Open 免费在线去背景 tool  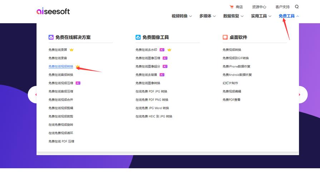146,75
